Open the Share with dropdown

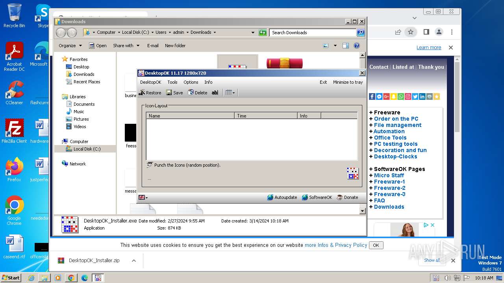coord(126,46)
